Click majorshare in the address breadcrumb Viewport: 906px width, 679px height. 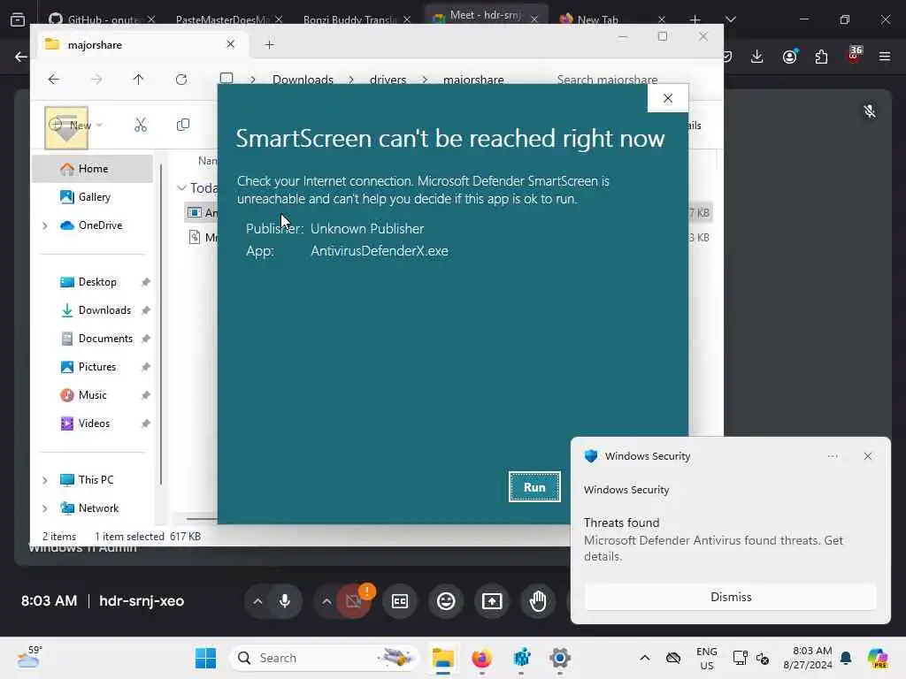coord(473,80)
